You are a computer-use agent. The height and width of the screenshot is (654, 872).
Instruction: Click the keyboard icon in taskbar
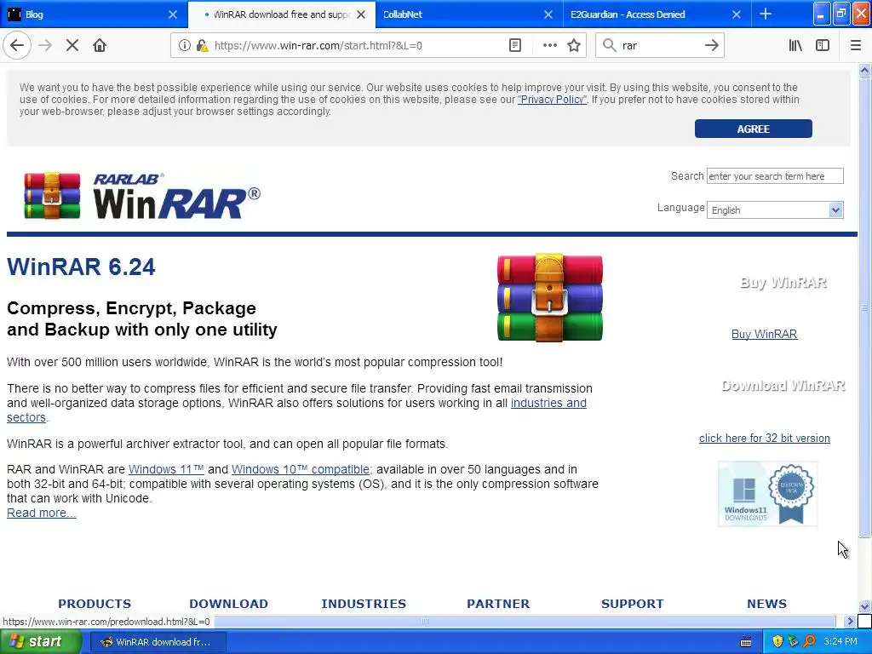746,642
